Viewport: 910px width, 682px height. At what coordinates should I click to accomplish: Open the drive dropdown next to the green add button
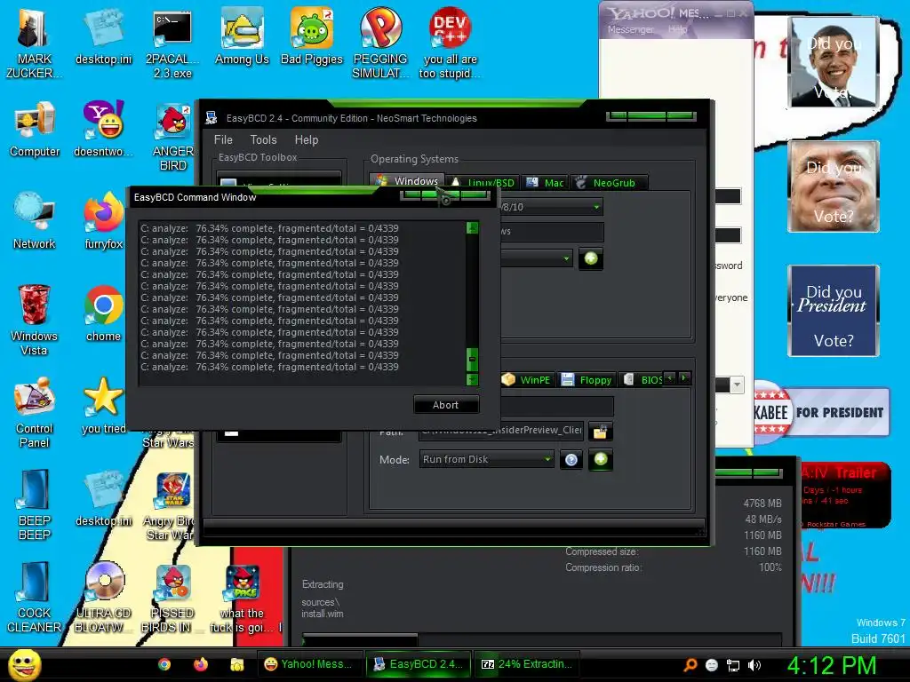tap(537, 258)
